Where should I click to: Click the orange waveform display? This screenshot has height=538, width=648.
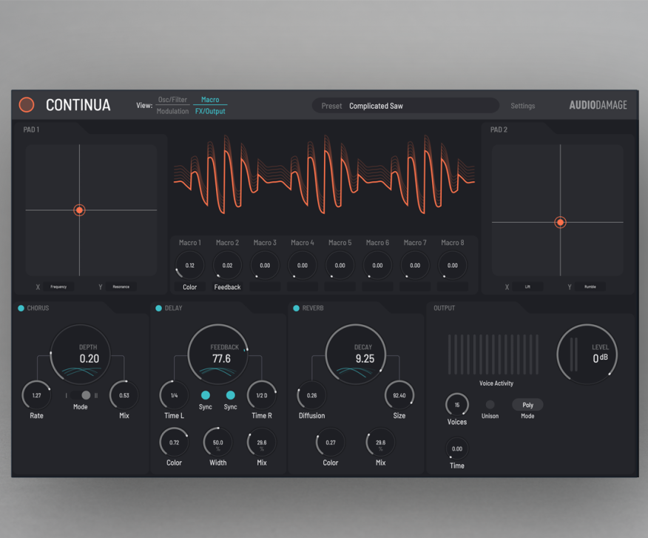click(x=325, y=175)
